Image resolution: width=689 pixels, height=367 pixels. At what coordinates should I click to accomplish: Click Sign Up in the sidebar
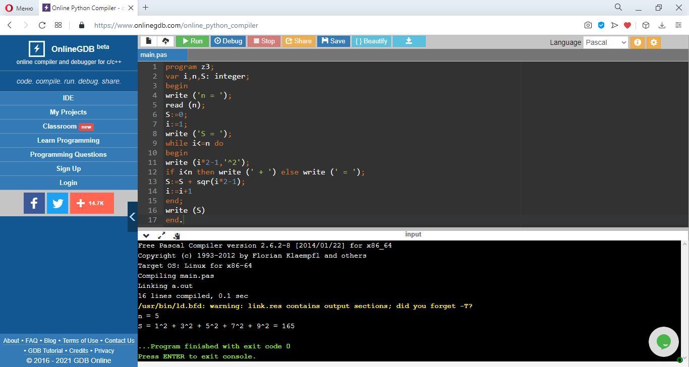click(69, 168)
